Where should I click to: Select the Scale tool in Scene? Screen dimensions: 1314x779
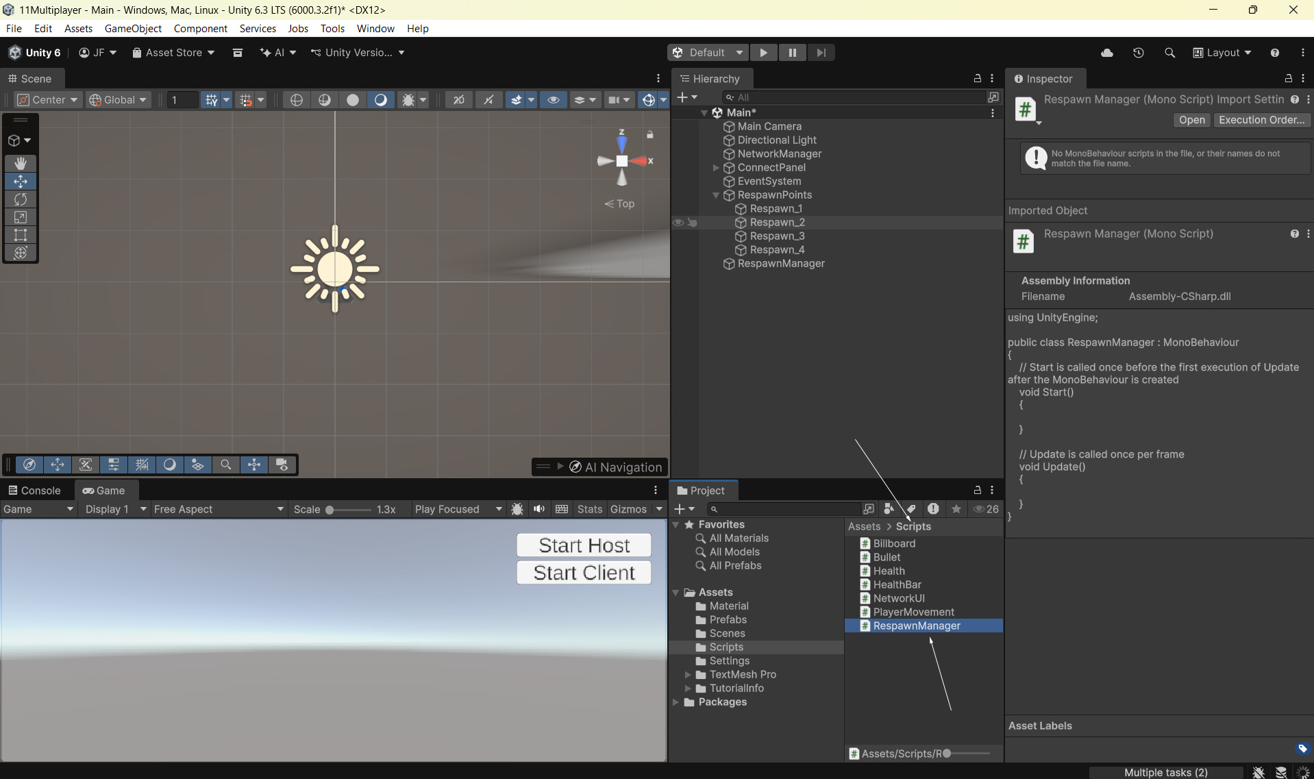(21, 217)
